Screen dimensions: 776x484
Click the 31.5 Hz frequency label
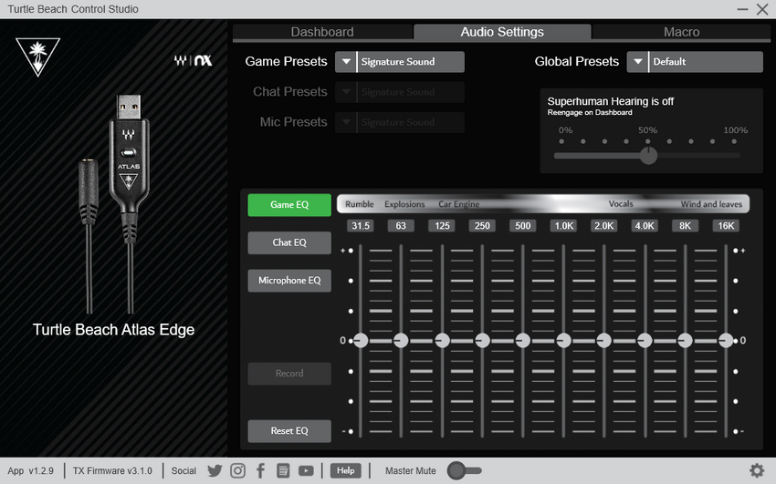(361, 225)
